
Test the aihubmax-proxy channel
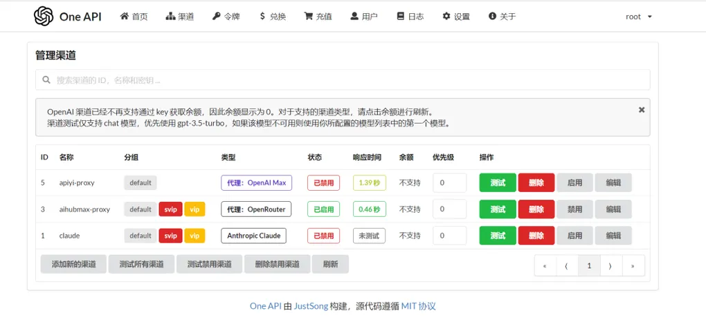(x=498, y=209)
